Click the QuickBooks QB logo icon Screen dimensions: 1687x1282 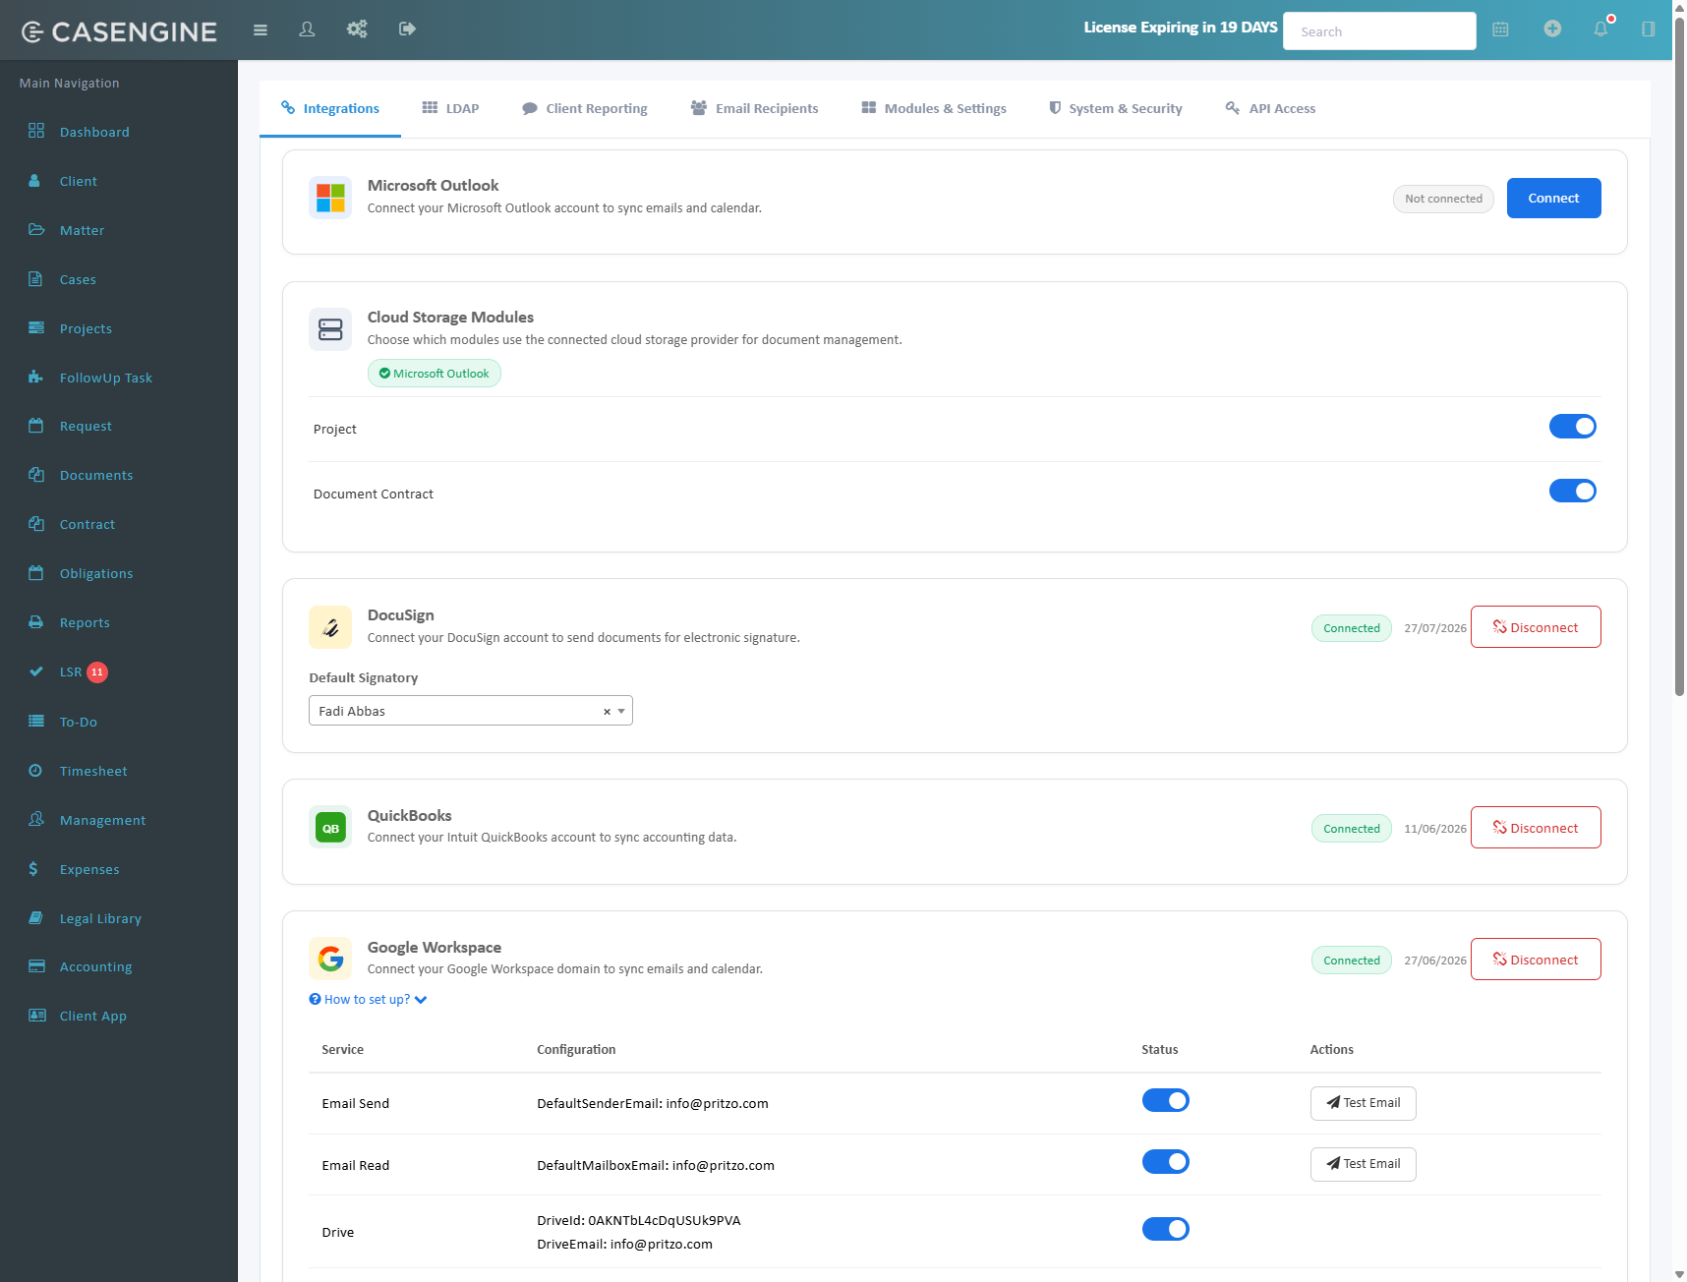coord(330,828)
